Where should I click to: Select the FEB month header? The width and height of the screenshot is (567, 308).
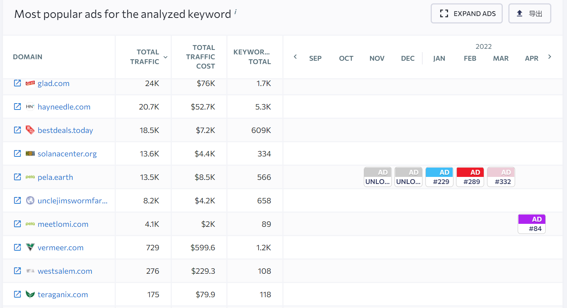(470, 58)
